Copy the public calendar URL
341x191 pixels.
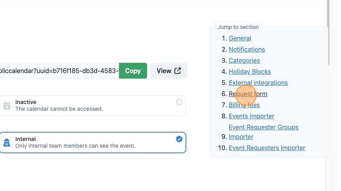point(133,71)
